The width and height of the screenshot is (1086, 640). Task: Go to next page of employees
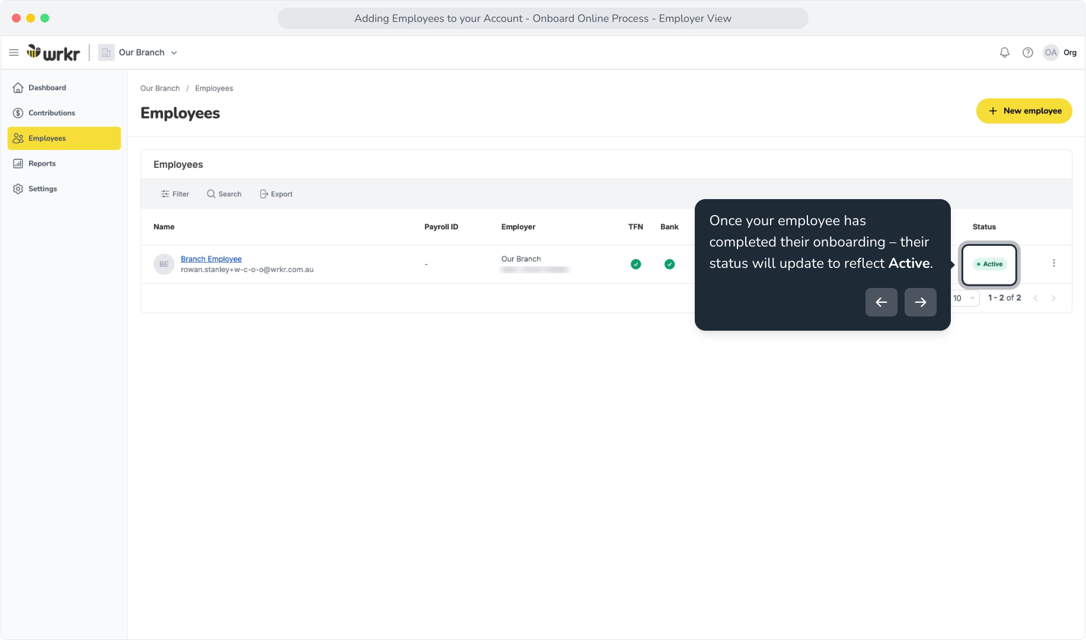click(x=1053, y=298)
